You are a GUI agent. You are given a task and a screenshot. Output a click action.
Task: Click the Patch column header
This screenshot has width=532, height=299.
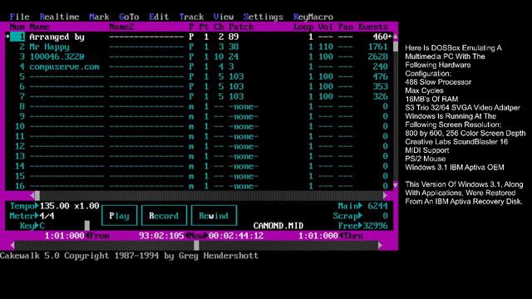click(x=241, y=27)
